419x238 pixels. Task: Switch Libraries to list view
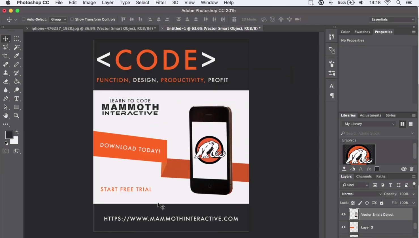pyautogui.click(x=411, y=124)
